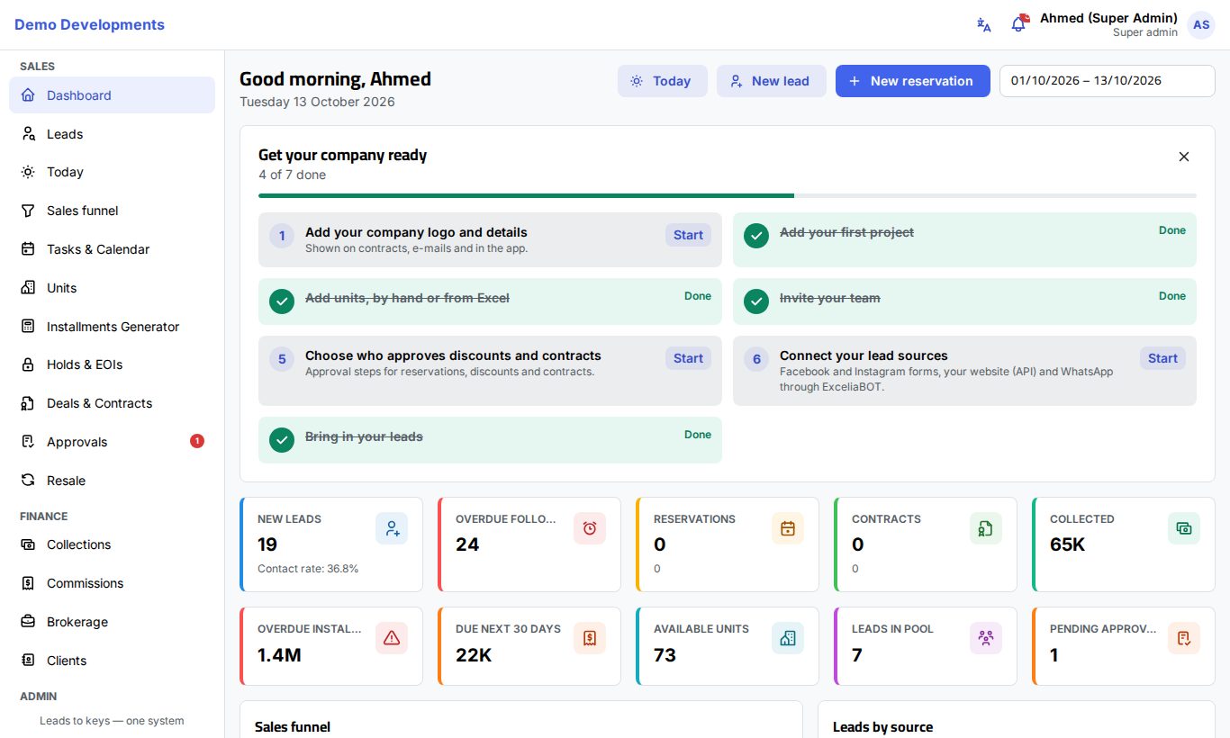Open Commissions under Finance

[112, 583]
